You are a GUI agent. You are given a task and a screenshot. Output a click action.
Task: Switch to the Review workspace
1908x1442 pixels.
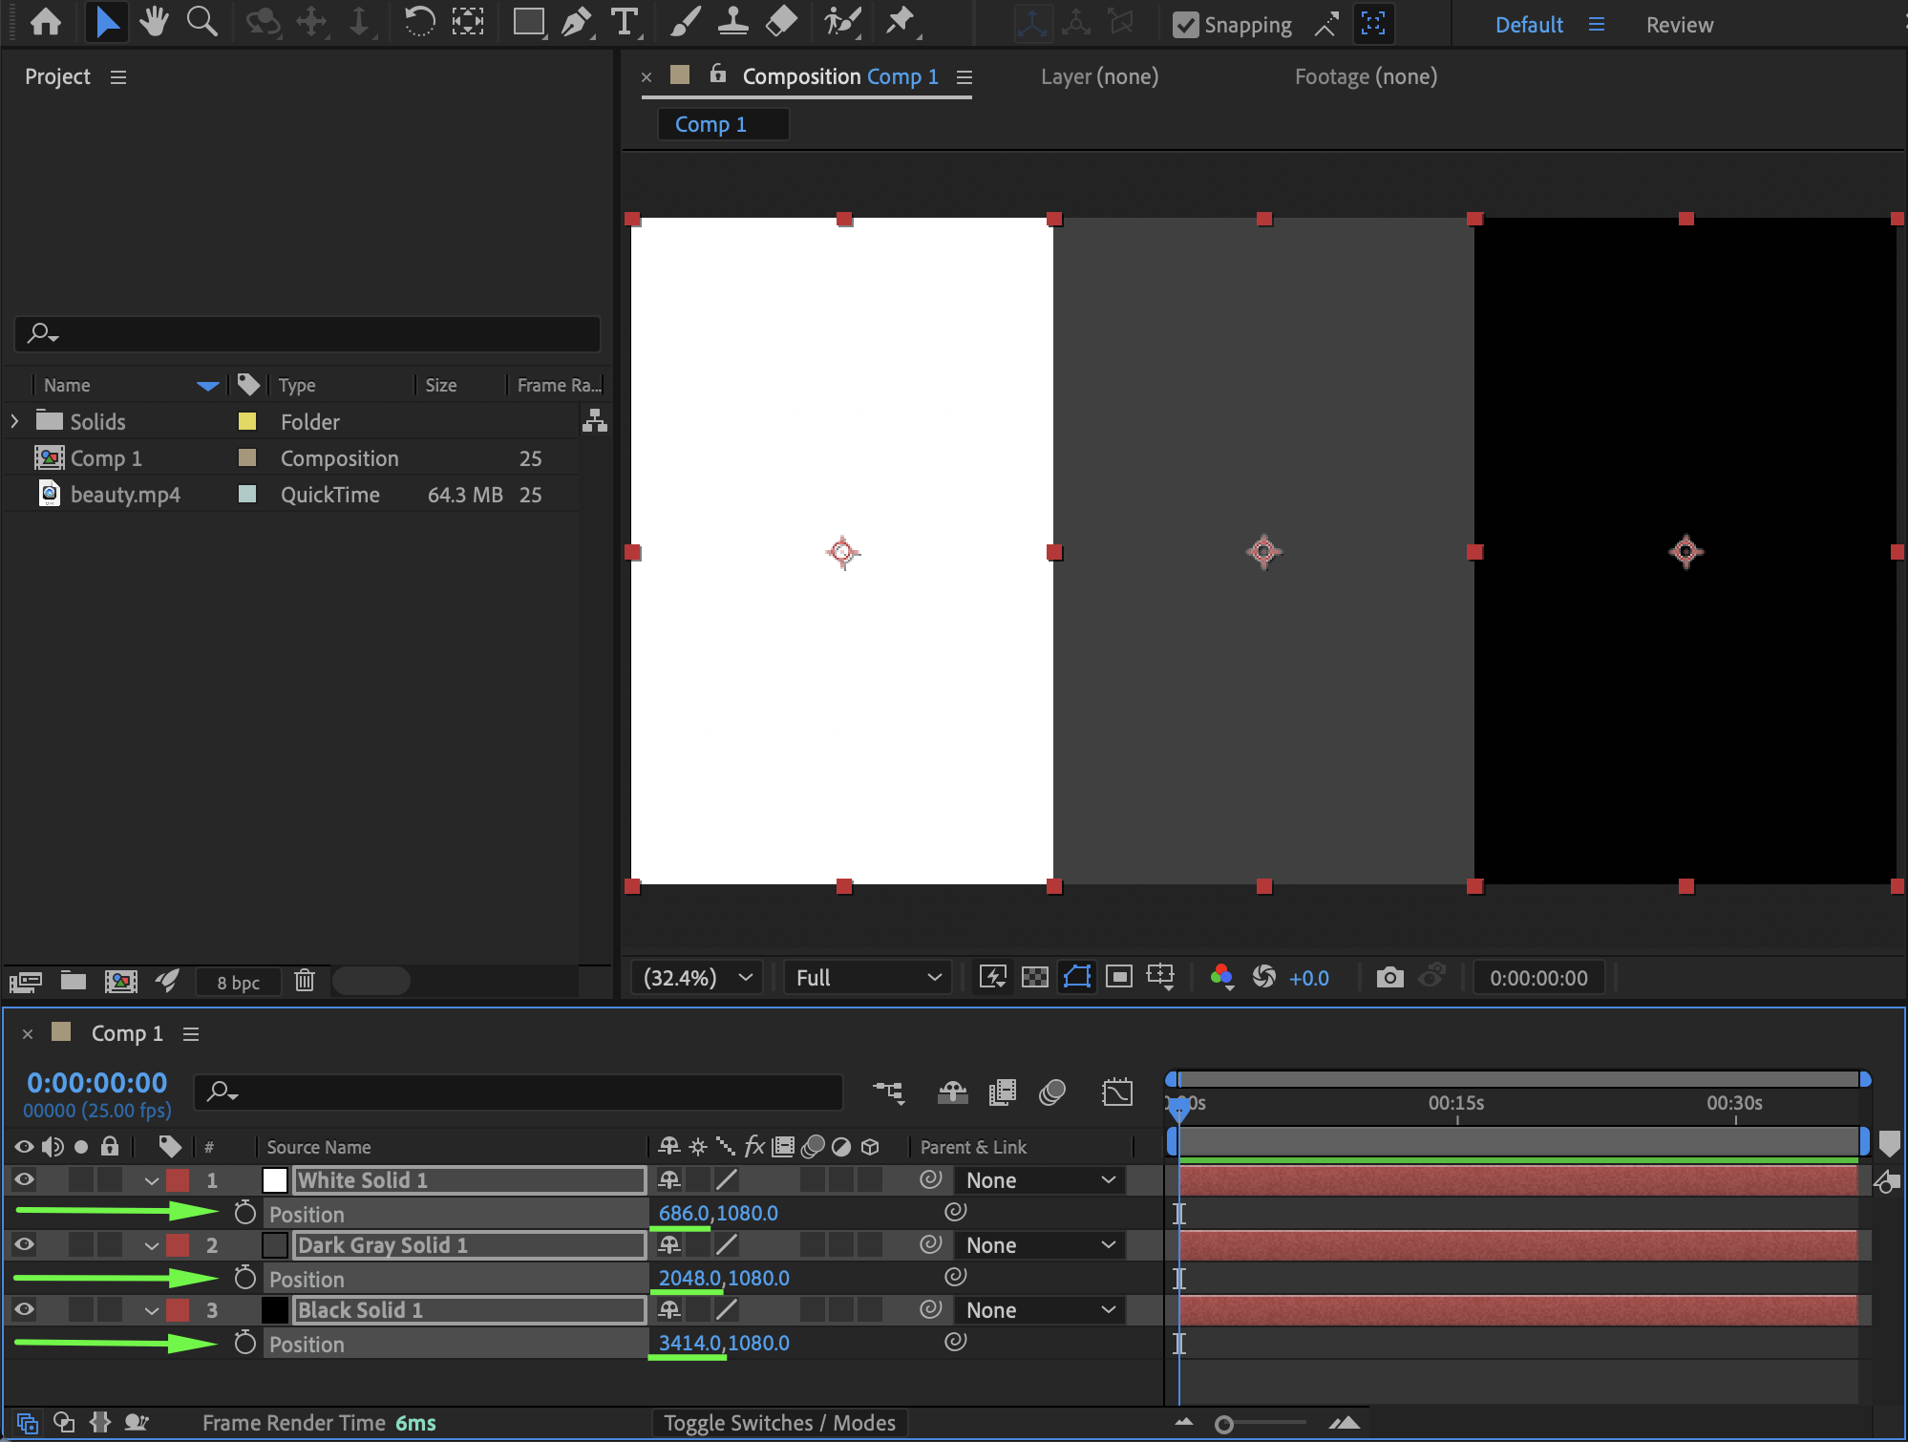pos(1679,25)
